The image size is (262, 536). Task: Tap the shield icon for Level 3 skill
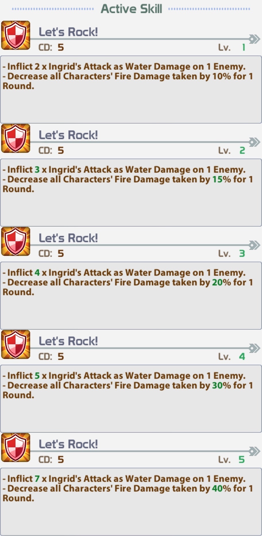(x=16, y=242)
